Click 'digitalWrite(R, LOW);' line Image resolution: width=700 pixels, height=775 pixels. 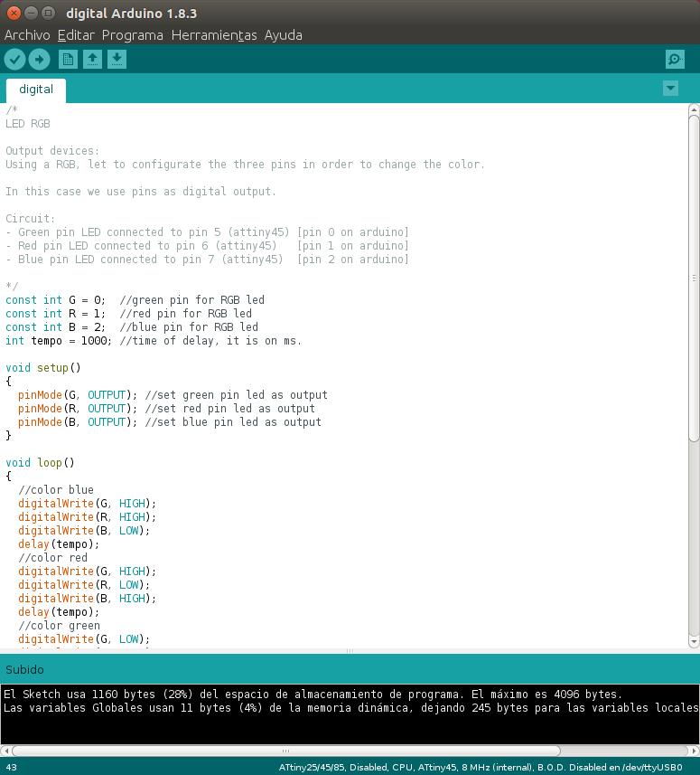pyautogui.click(x=84, y=585)
